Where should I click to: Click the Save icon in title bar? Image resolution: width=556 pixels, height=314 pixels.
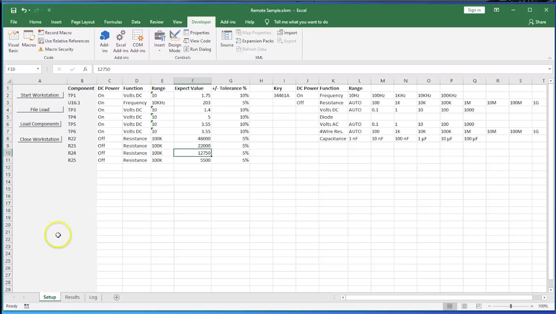tap(13, 10)
